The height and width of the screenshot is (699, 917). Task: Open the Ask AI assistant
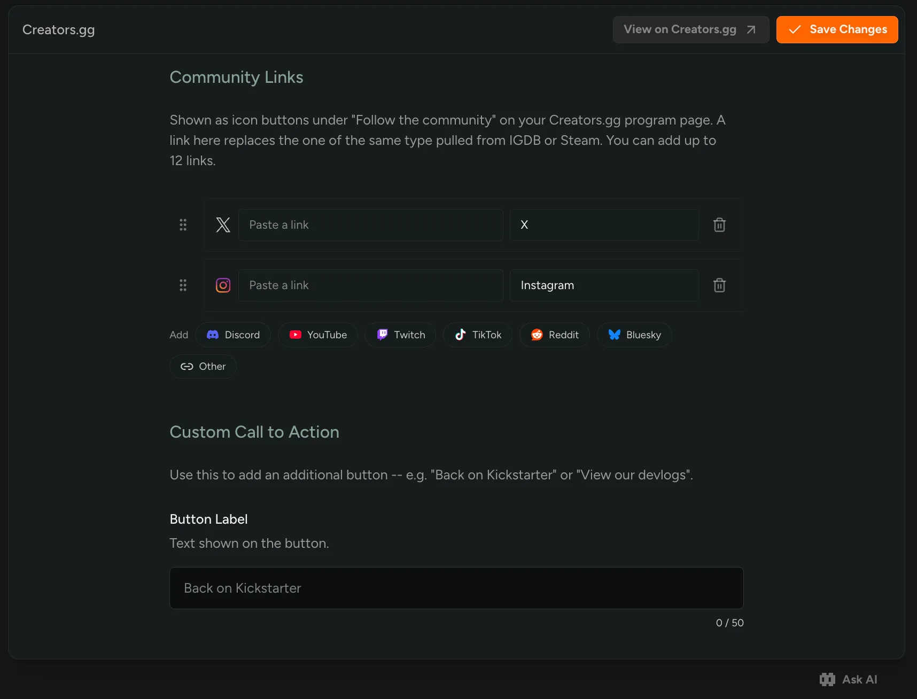(x=848, y=679)
